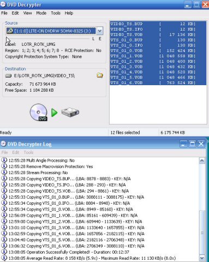This screenshot has height=262, width=209.
Task: Open the Tools menu in the Log window
Action: (28, 152)
